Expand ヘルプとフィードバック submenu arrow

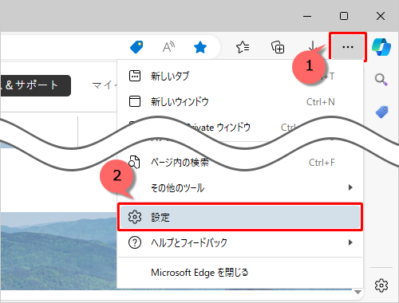coord(350,242)
